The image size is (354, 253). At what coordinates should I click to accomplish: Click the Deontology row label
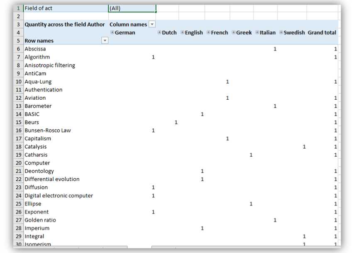click(x=39, y=171)
